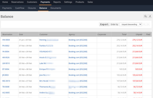
Task: Open the Customers menu
Action: [x=32, y=2]
